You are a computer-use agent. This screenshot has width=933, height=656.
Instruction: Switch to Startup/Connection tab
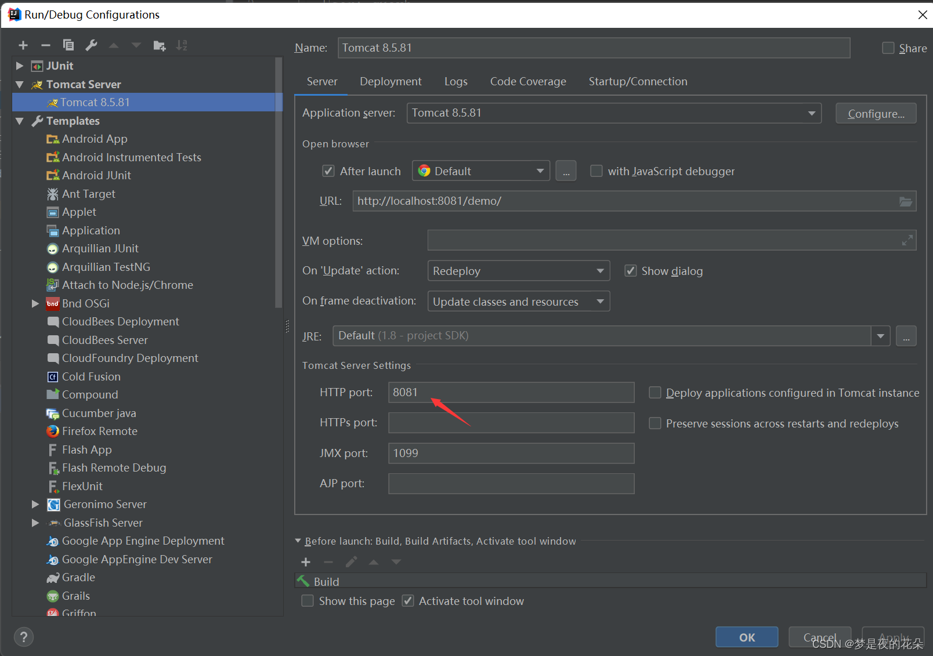pos(638,82)
